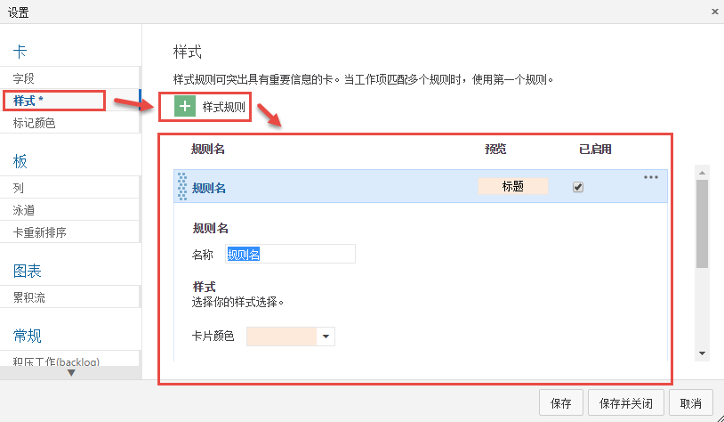Click the 预览 column header
Screen dimensions: 724x422
tap(495, 149)
